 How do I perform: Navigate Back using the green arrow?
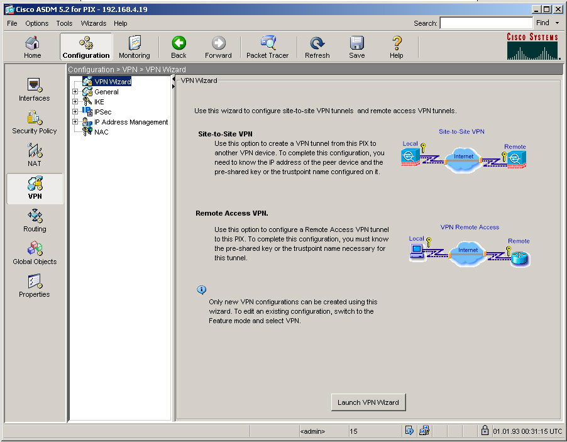pyautogui.click(x=179, y=47)
